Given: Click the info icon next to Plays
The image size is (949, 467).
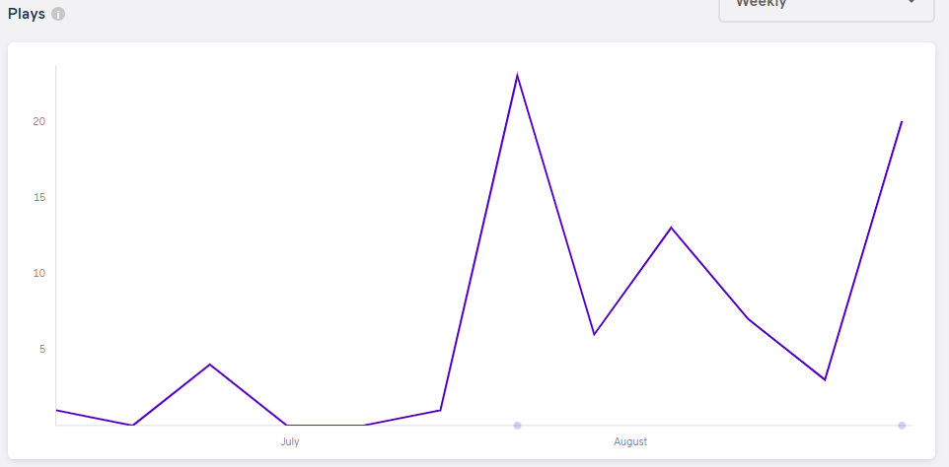Looking at the screenshot, I should tap(58, 15).
